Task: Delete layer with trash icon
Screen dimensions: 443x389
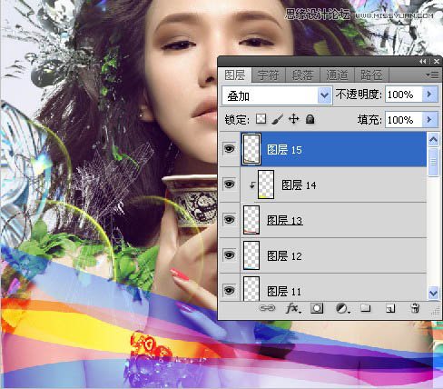Action: coord(415,308)
